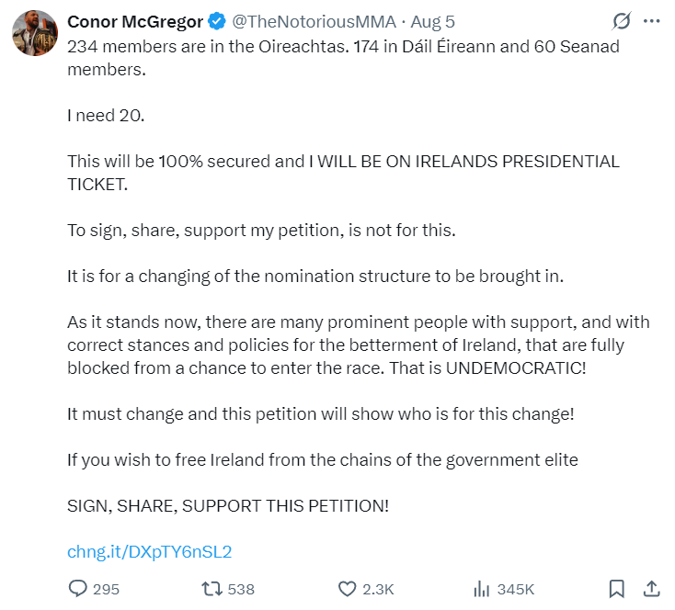Click the 295 replies count
Viewport: 675px width, 610px height.
(107, 589)
